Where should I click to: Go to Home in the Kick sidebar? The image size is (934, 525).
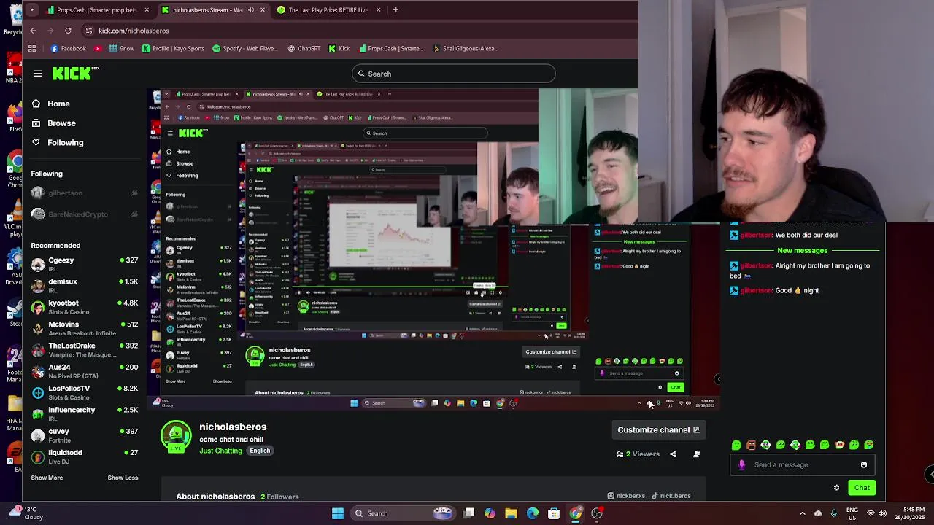point(50,104)
